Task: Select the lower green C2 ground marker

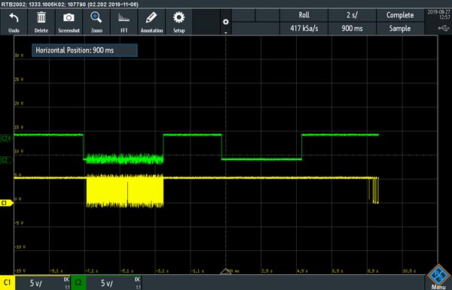Action: [x=6, y=160]
